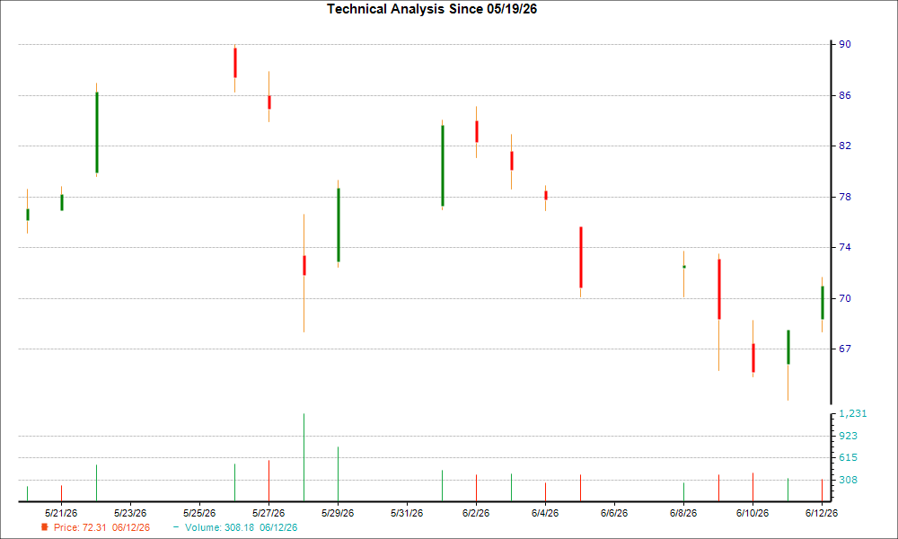
Task: Click the red volume bar on 5/27/26
Action: (x=269, y=481)
